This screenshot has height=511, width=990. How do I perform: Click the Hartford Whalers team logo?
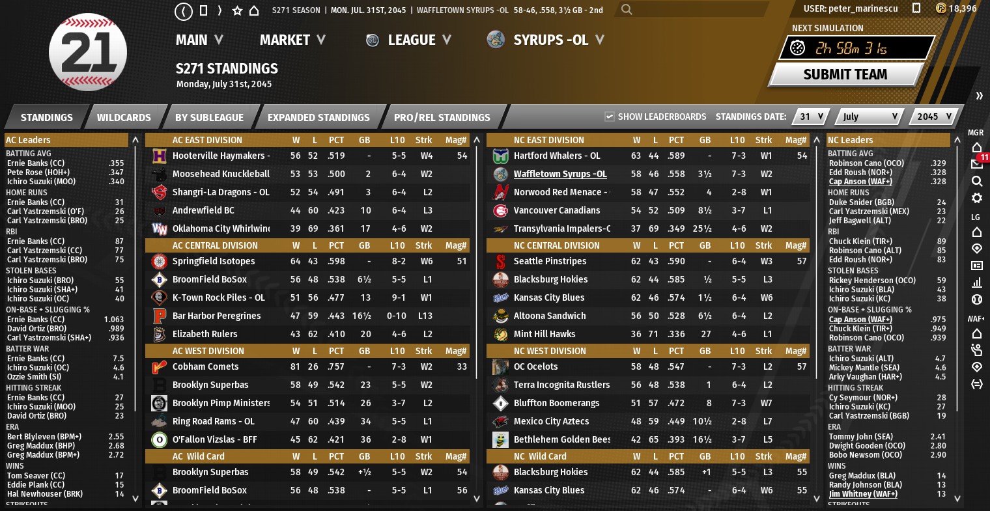(x=500, y=156)
